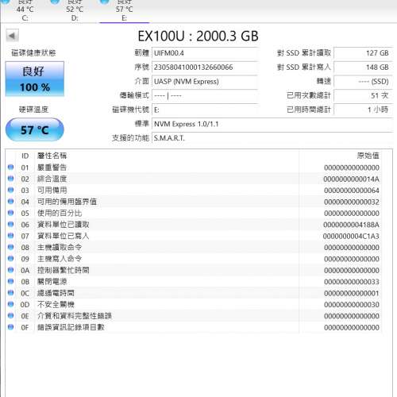Click status dot of attribute 0D
This screenshot has width=397, height=397.
coord(11,304)
